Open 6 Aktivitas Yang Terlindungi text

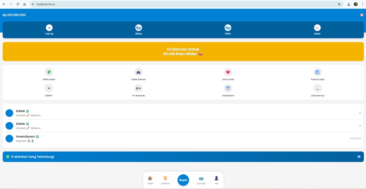pos(33,157)
